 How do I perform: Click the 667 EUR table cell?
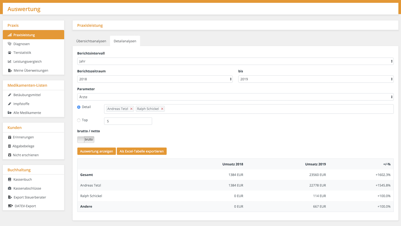tap(320, 207)
